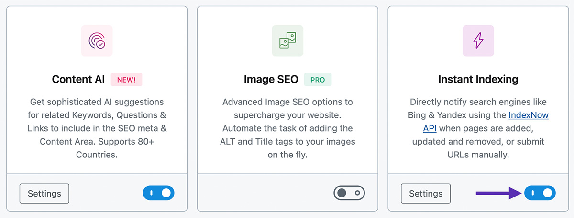
Task: Turn off the Instant Indexing toggle
Action: (x=540, y=193)
